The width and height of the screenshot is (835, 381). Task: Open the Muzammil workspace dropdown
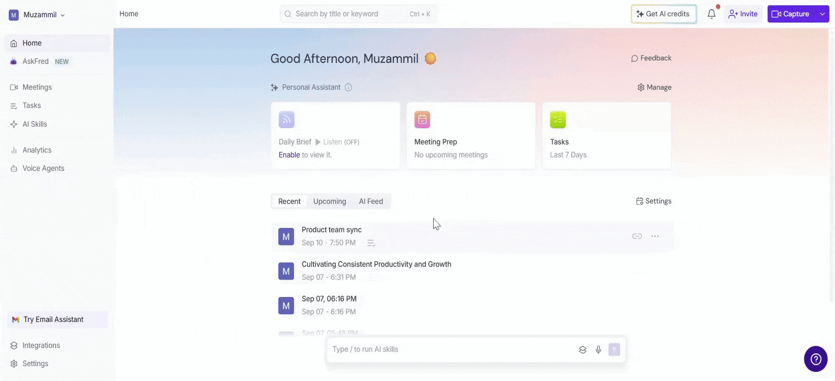[x=37, y=15]
